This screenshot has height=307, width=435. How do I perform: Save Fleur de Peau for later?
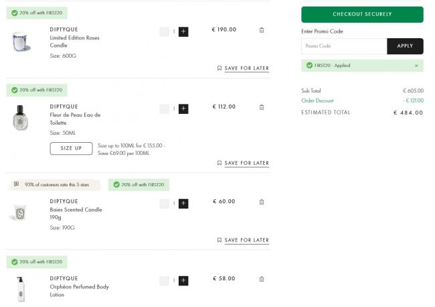243,163
